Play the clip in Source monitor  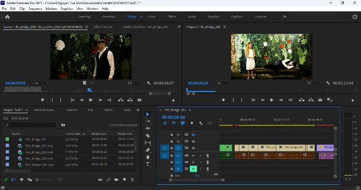91,100
